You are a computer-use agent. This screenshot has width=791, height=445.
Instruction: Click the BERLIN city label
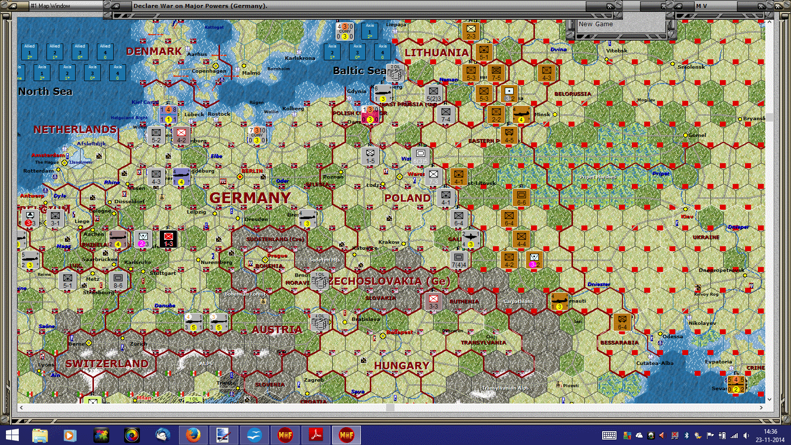[252, 171]
